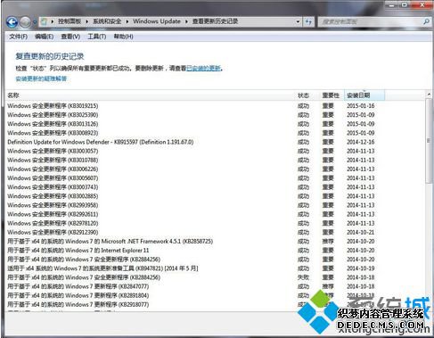Click date 2014-10-19 cell
Screen dimensions: 434x338
(361, 268)
